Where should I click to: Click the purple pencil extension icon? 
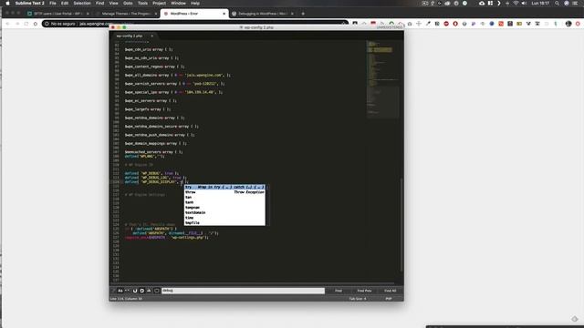[x=474, y=24]
